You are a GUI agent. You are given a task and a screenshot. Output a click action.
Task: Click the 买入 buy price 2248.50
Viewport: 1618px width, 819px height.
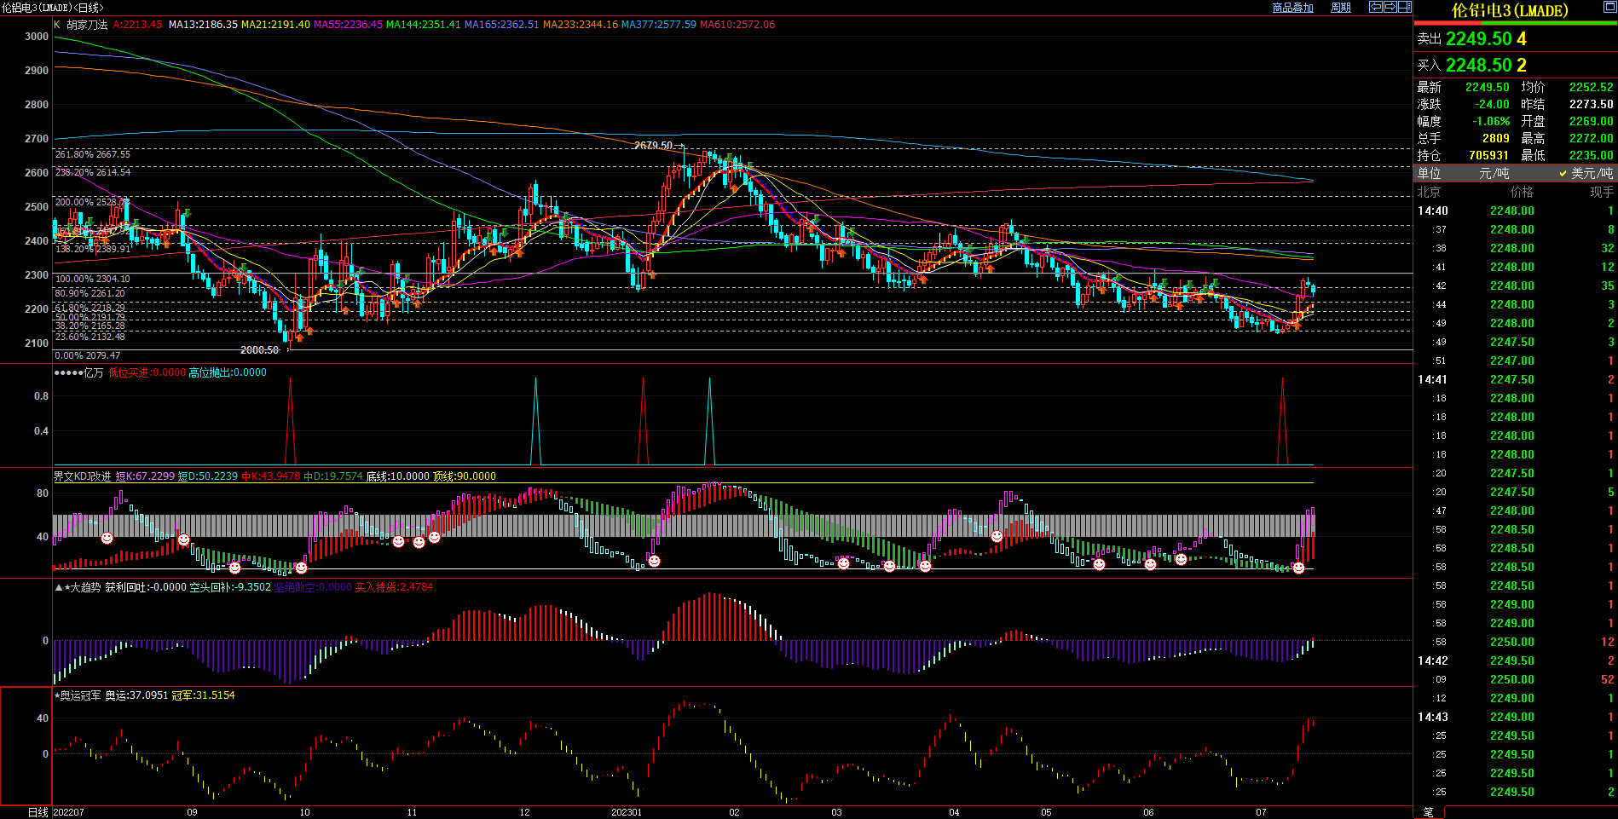click(1478, 66)
